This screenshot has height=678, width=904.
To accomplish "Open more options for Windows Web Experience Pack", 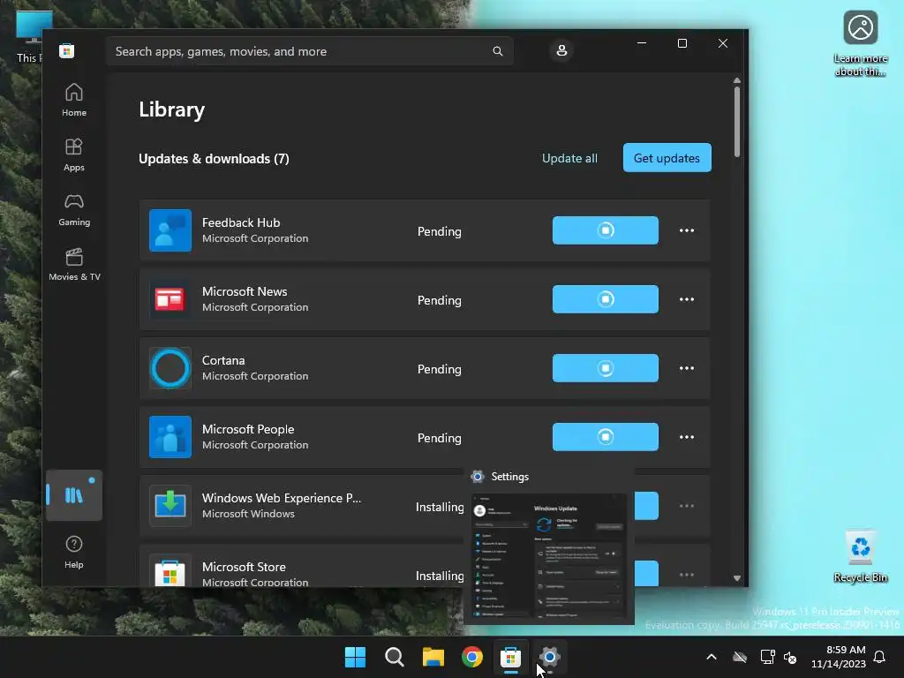I will click(x=687, y=506).
